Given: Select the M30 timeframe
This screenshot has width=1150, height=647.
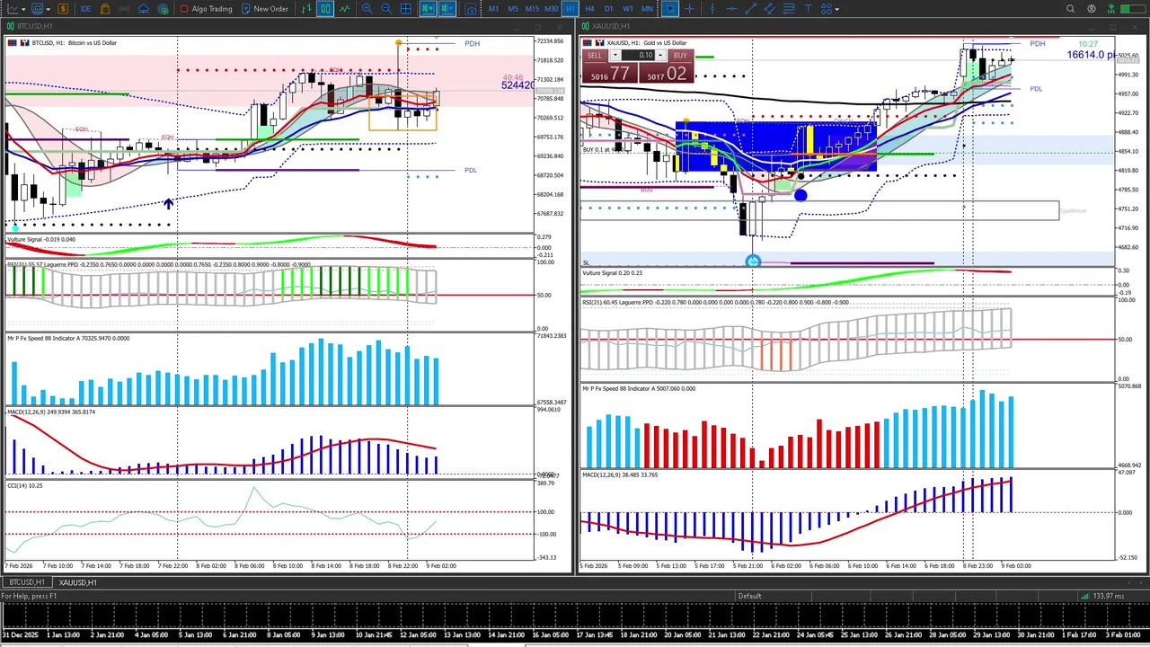Looking at the screenshot, I should (551, 9).
